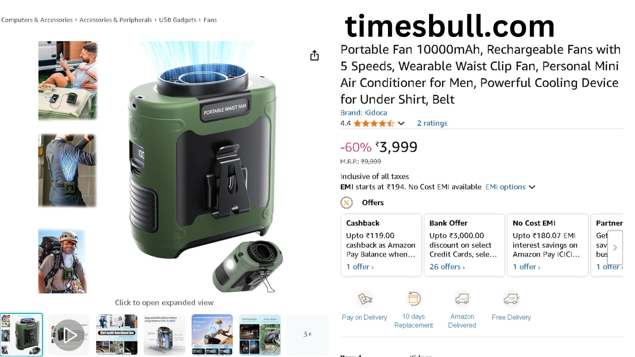Screen dimensions: 635x357
Task: Select the LED flashlight power bank thumbnail
Action: click(260, 335)
